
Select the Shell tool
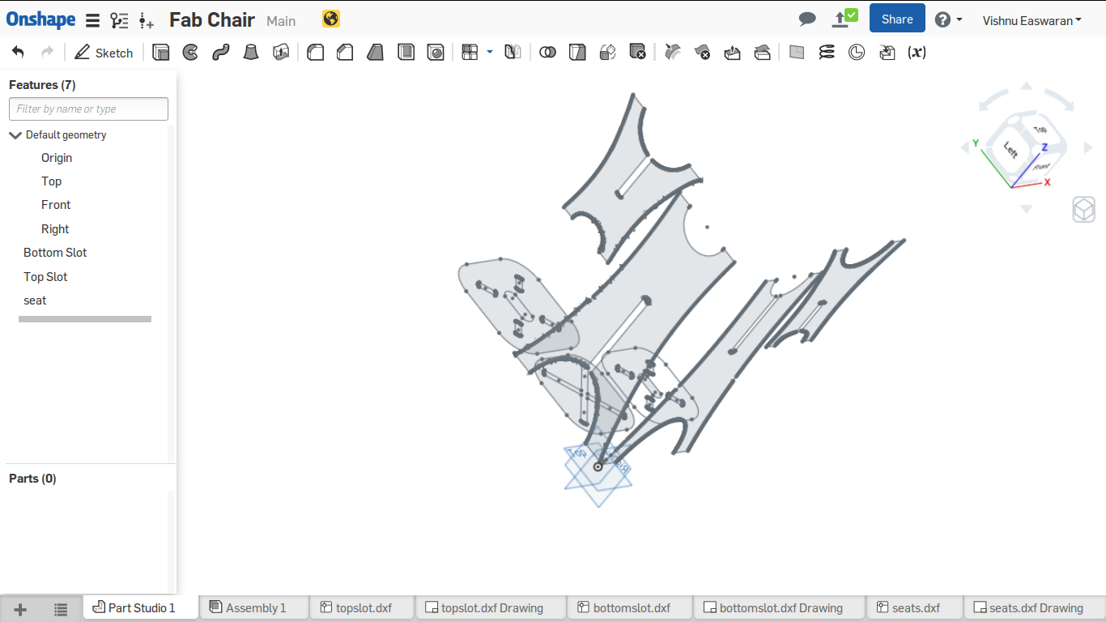pos(406,53)
